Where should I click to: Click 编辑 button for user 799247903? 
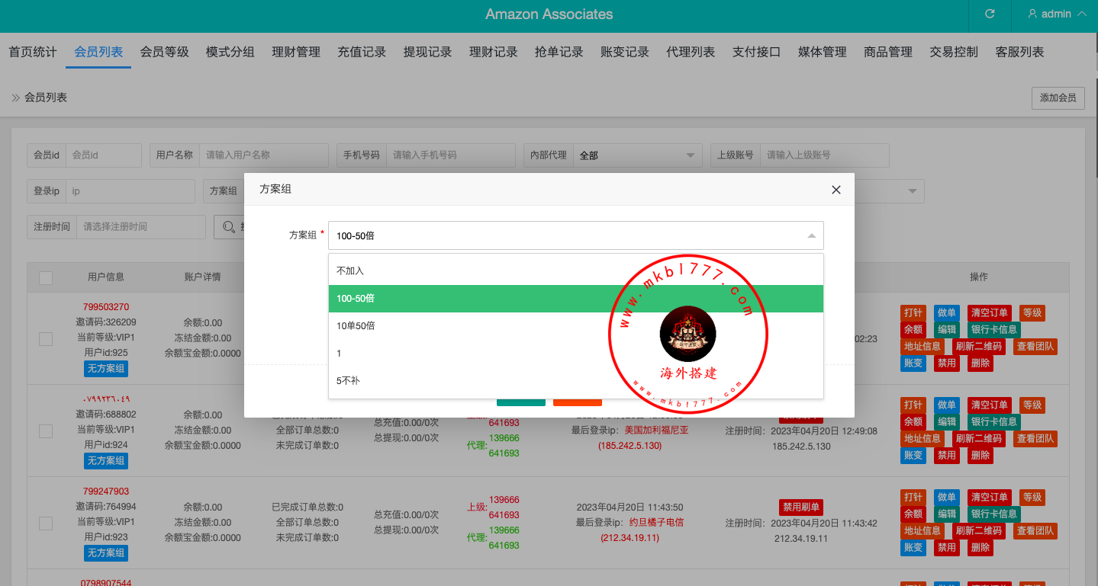(946, 514)
